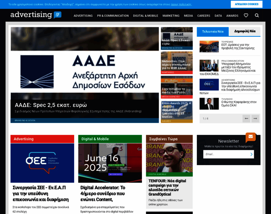Open Initiative media Public thumbnail story
Viewport: 271px width, 214px height.
177,87
